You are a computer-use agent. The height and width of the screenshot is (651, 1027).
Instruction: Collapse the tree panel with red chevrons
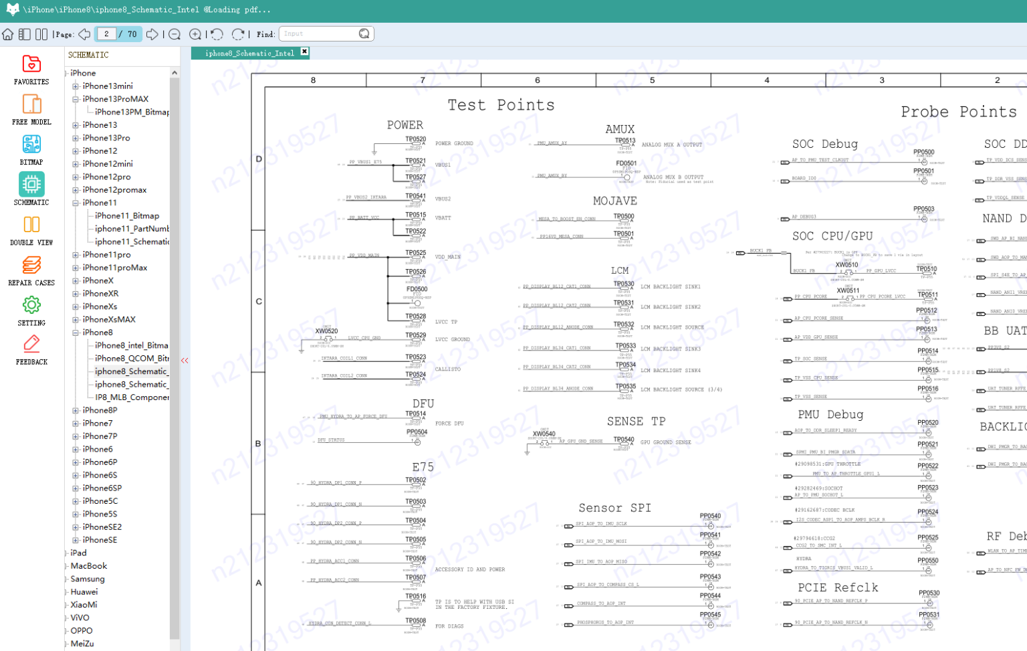(x=185, y=361)
